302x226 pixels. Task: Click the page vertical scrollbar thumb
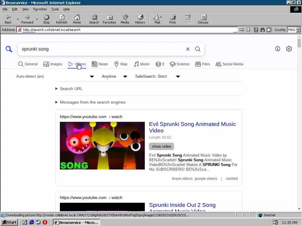coord(299,43)
